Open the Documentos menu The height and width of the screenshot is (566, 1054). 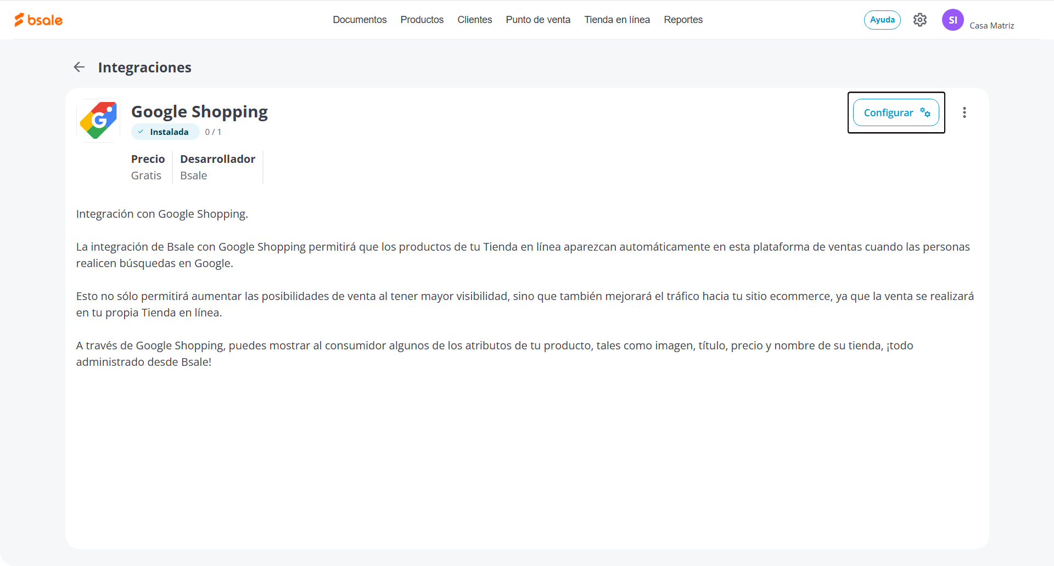click(360, 20)
